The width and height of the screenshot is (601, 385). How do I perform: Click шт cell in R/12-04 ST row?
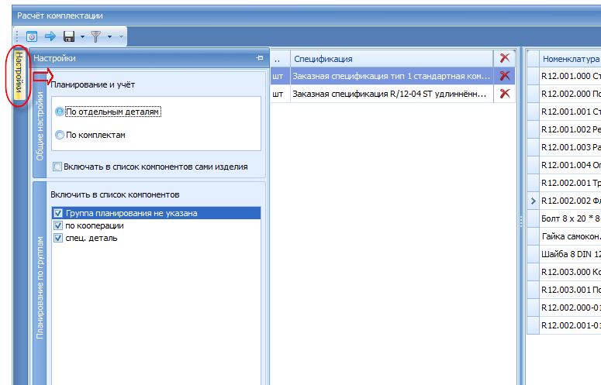(x=280, y=94)
